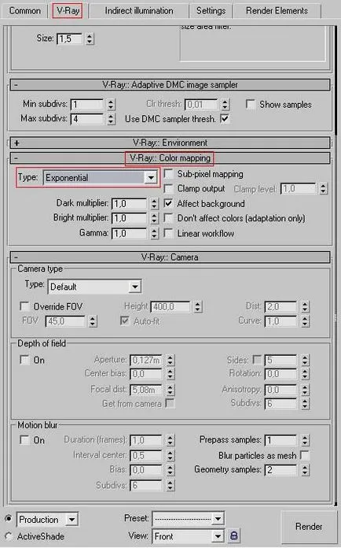Viewport: 341px width, 548px height.
Task: Enable Linear workflow checkbox
Action: click(x=168, y=233)
